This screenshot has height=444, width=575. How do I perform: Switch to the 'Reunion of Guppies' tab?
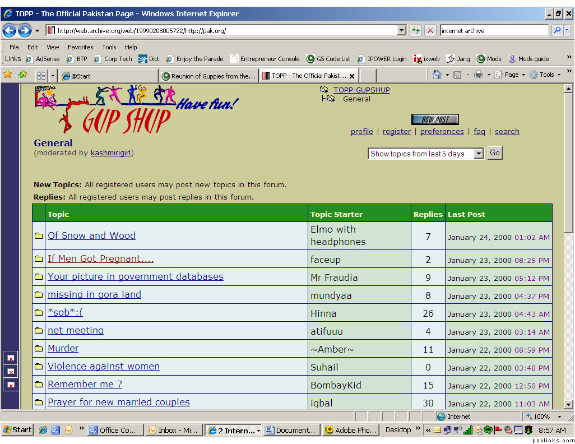[207, 76]
